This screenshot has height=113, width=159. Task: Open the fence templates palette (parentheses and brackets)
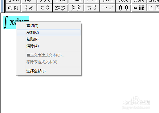(x=13, y=8)
